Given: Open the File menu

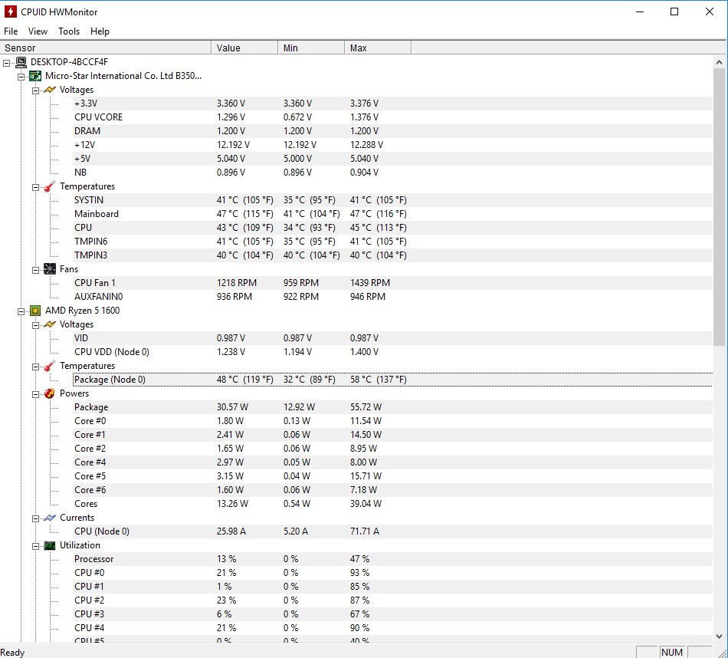Looking at the screenshot, I should click(11, 31).
